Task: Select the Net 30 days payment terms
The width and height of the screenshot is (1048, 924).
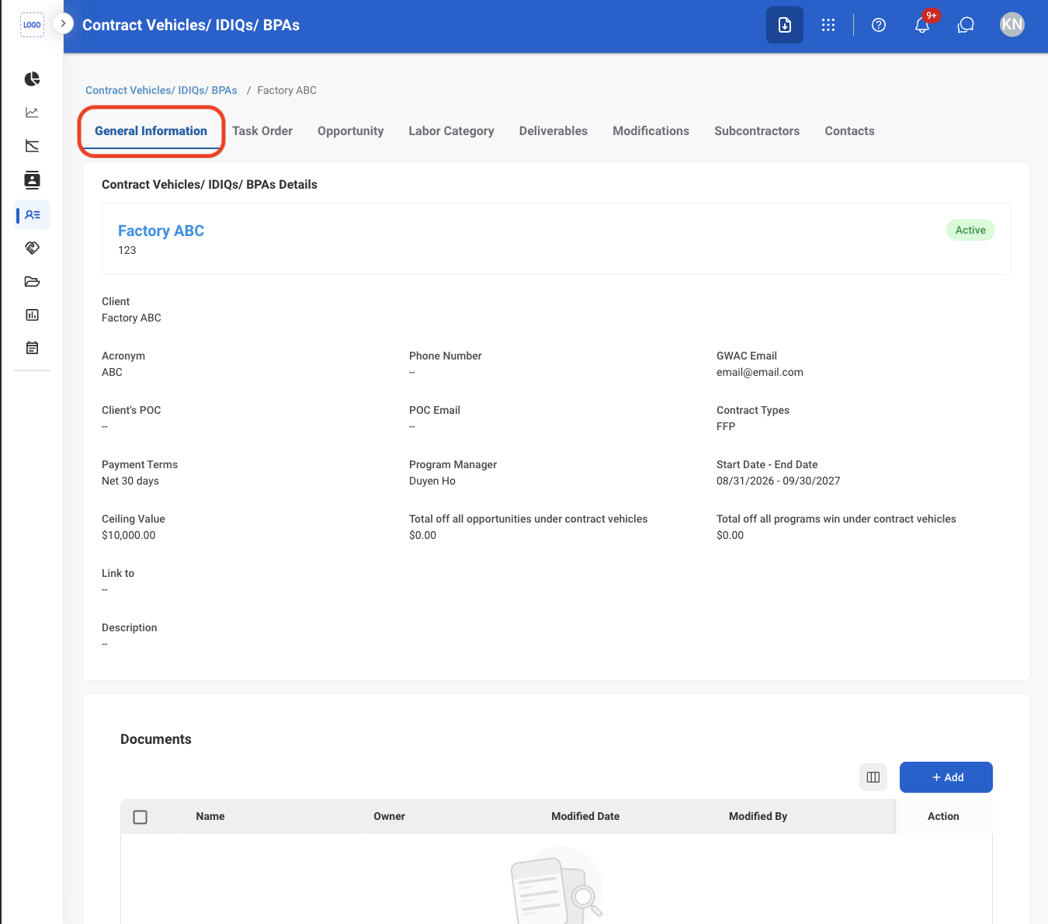Action: point(130,481)
